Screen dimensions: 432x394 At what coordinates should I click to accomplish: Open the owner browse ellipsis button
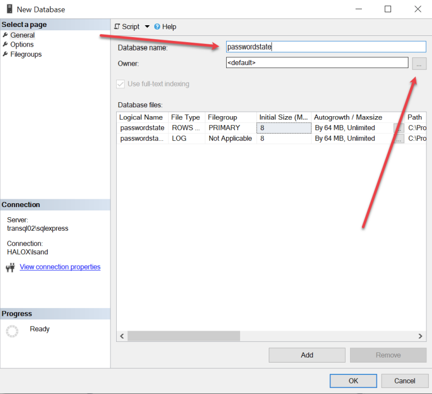419,63
